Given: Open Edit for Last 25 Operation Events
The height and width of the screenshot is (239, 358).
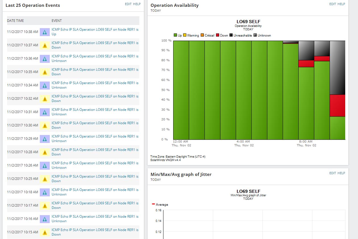Looking at the screenshot, I should pos(128,4).
